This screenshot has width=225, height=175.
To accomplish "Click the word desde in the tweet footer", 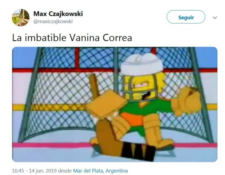I will click(65, 171).
